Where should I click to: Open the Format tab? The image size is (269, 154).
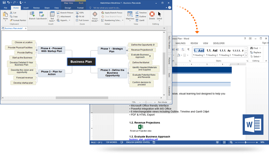80,8
